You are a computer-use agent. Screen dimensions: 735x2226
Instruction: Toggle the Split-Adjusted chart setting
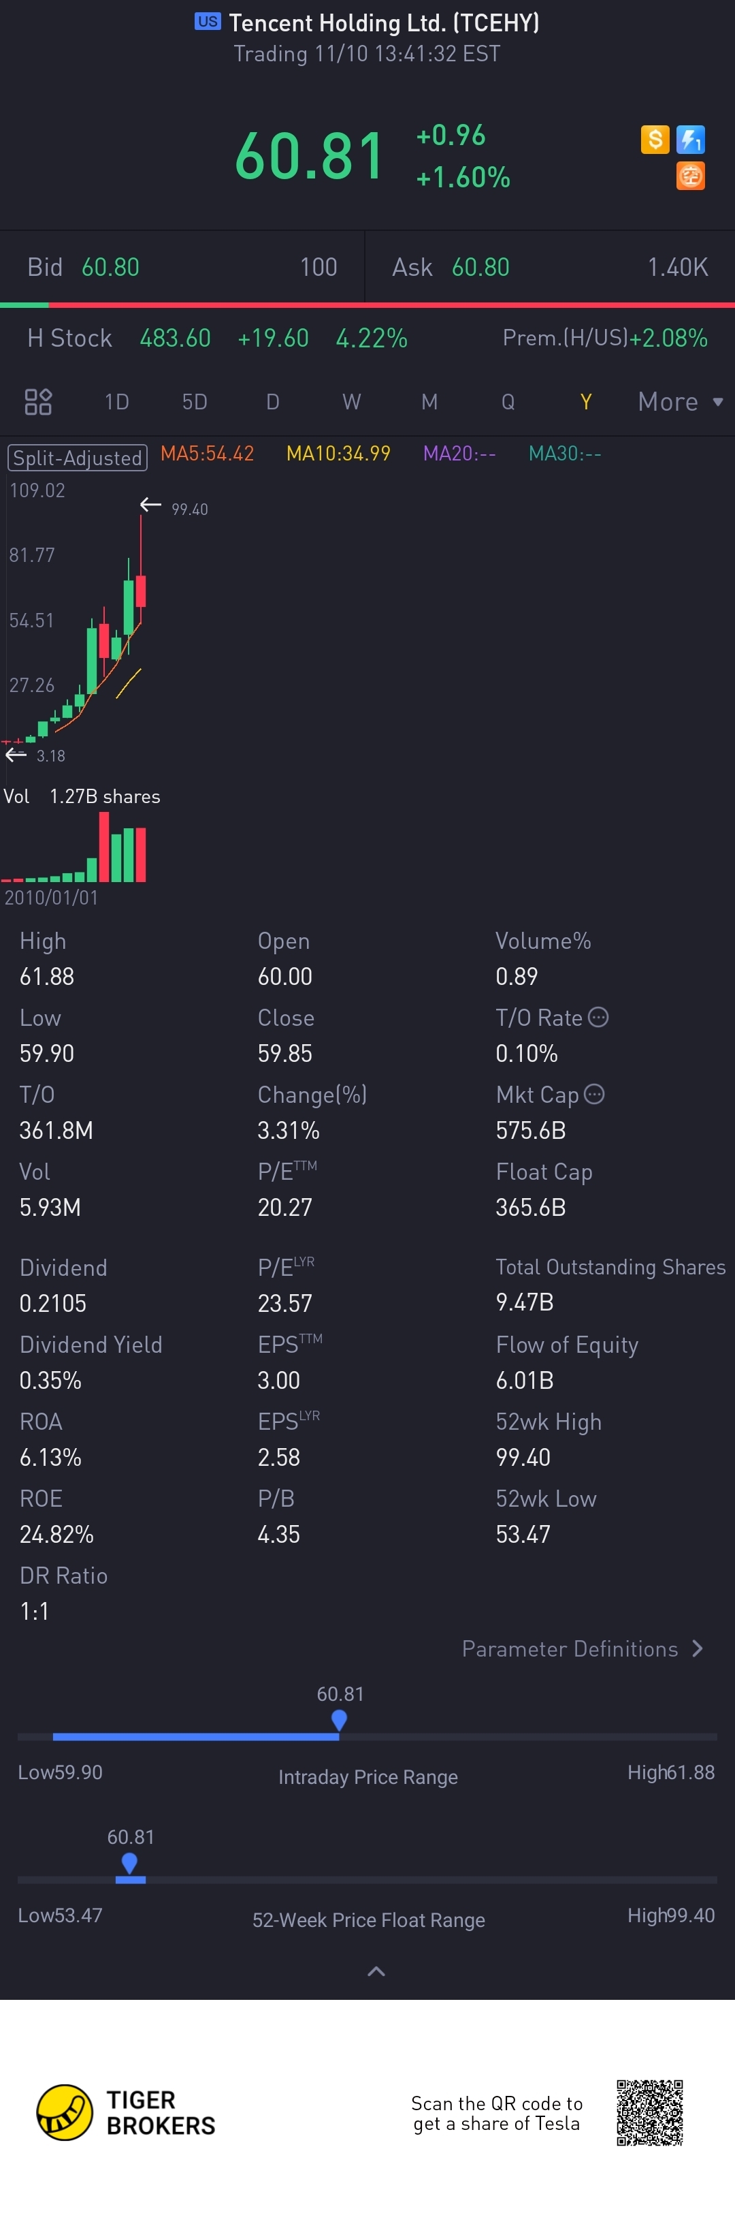[x=78, y=457]
